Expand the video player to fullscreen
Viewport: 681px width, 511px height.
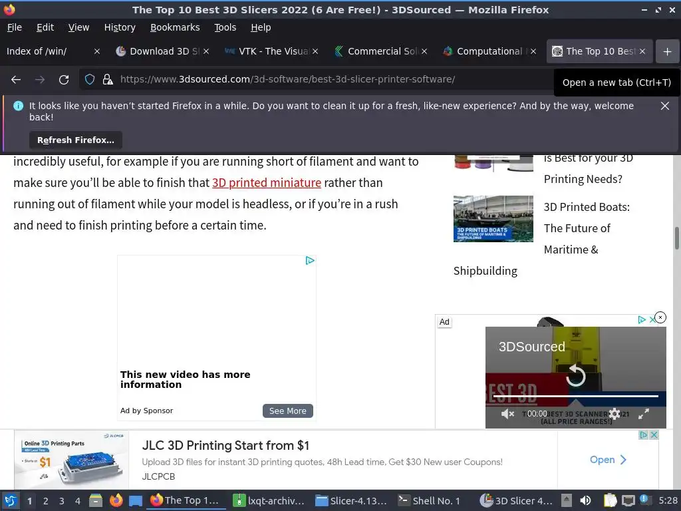pos(644,414)
